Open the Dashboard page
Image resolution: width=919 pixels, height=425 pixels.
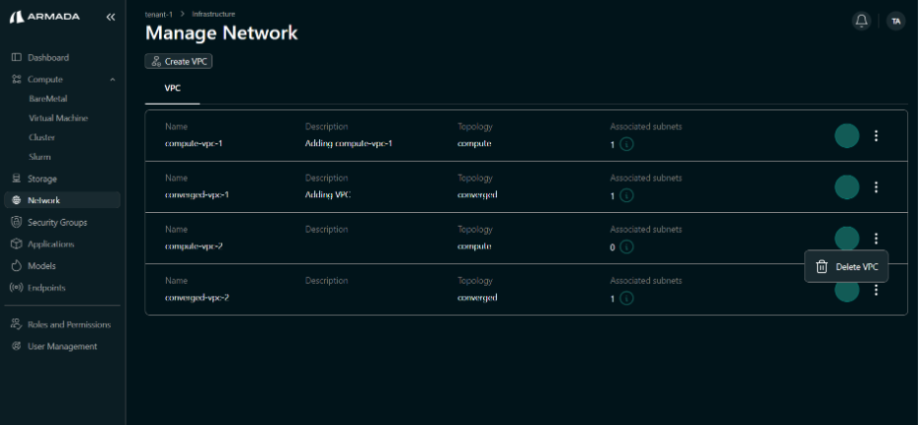click(x=48, y=58)
